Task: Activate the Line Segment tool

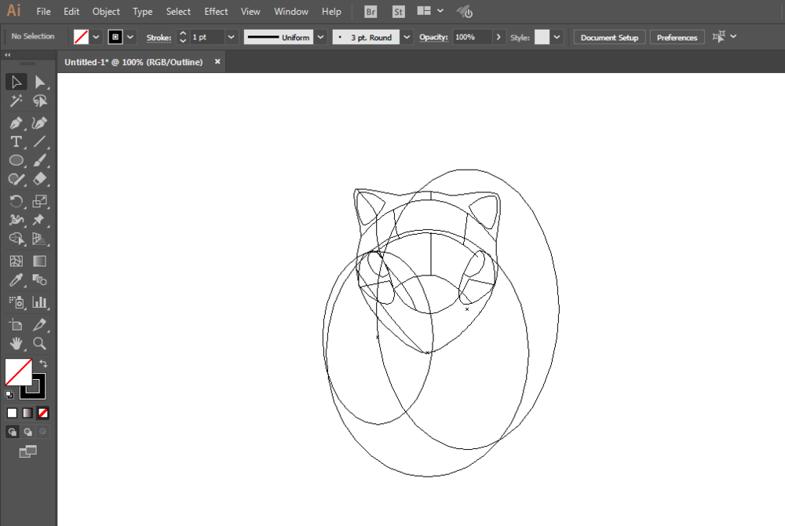Action: (39, 141)
